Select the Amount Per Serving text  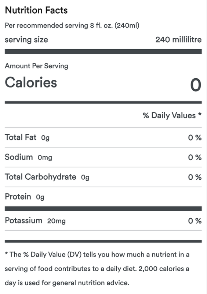[x=37, y=66]
